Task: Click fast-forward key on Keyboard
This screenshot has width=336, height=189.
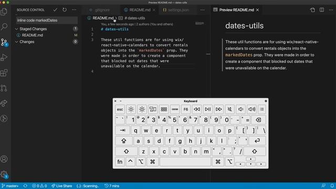Action: (x=218, y=109)
